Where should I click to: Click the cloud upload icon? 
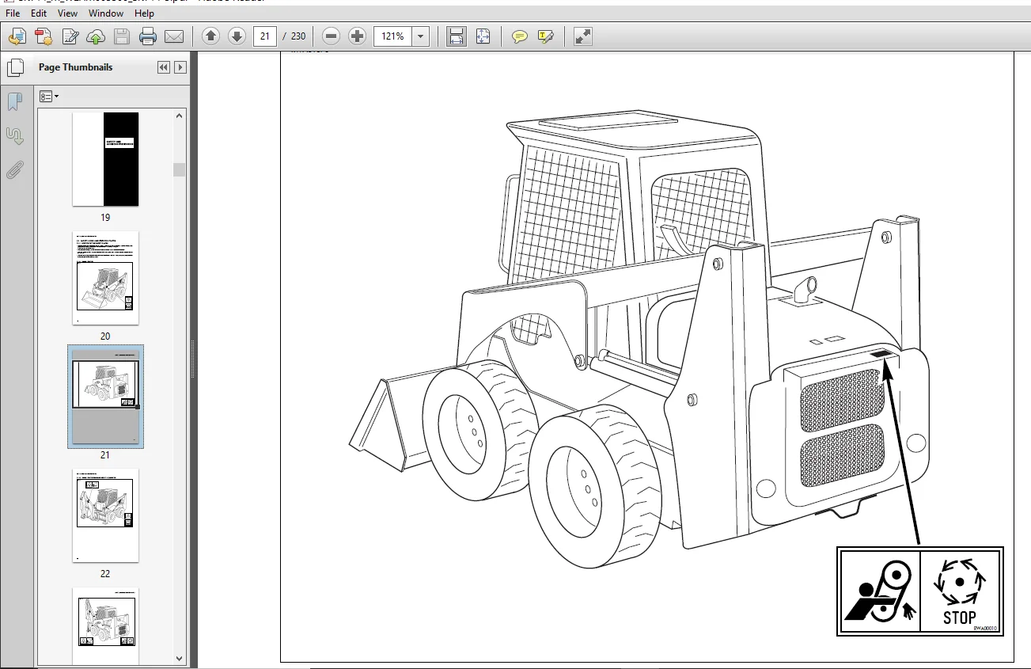pos(96,36)
